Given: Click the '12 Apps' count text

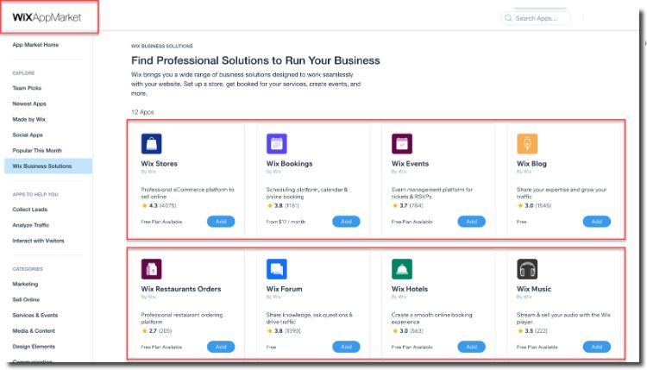Looking at the screenshot, I should (x=142, y=112).
